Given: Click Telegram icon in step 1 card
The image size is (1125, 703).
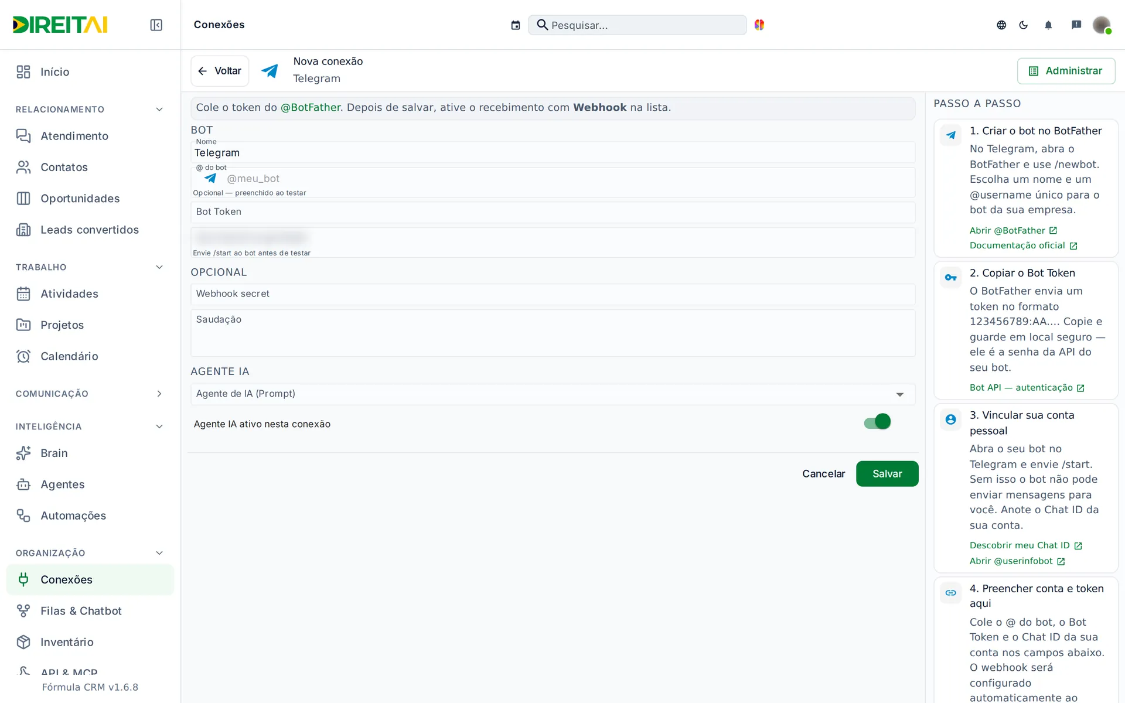Looking at the screenshot, I should (950, 135).
